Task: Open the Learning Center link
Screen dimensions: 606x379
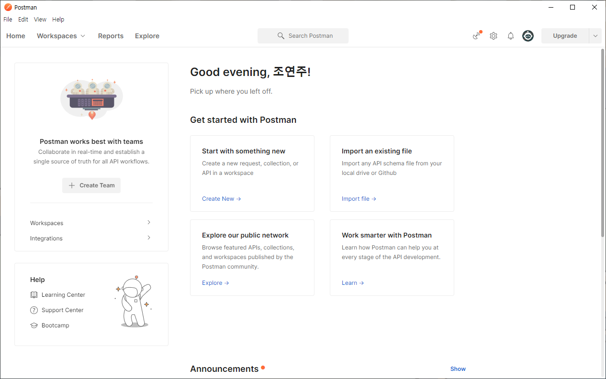Action: (x=63, y=295)
